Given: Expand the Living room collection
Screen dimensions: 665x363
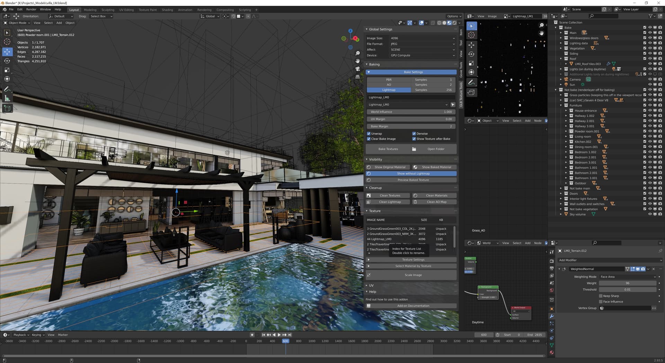Looking at the screenshot, I should pos(566,137).
